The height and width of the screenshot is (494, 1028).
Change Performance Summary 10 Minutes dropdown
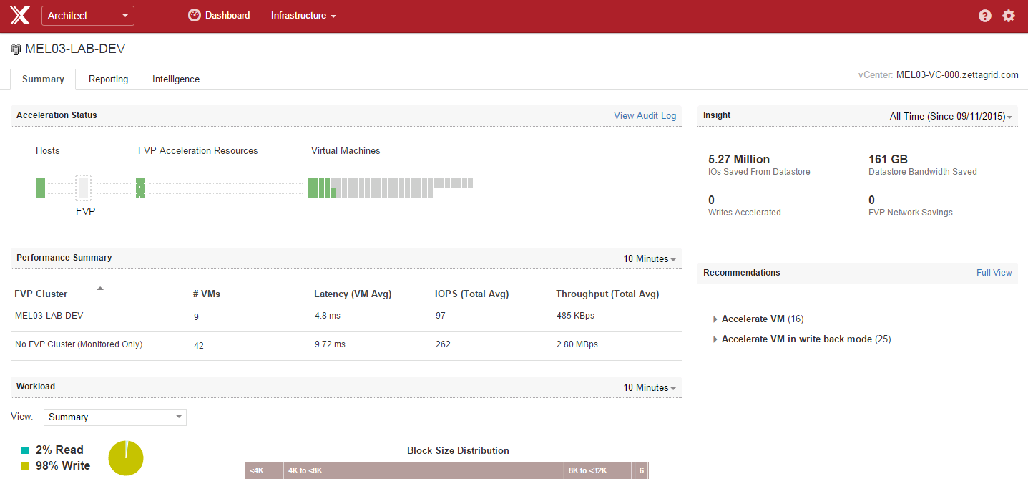click(650, 258)
